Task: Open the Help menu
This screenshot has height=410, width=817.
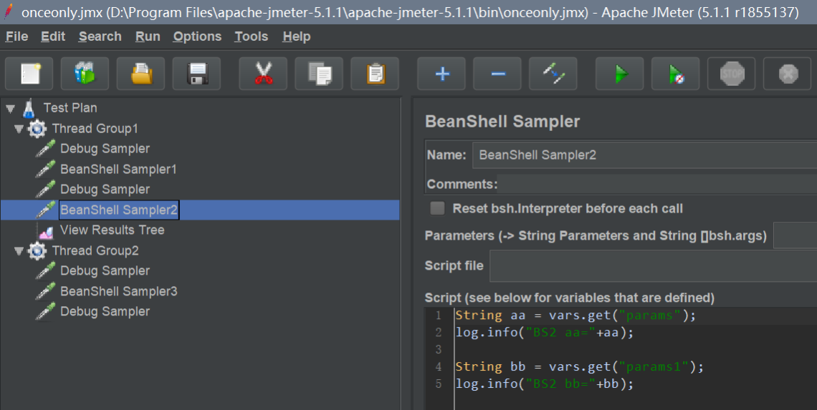Action: coord(297,36)
